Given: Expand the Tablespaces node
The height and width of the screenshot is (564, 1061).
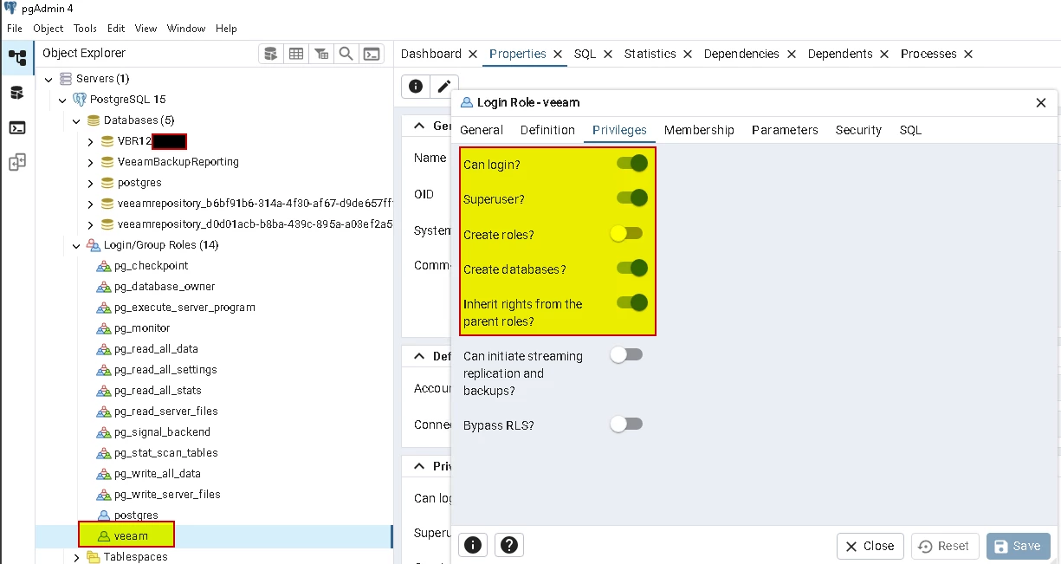Looking at the screenshot, I should [77, 557].
